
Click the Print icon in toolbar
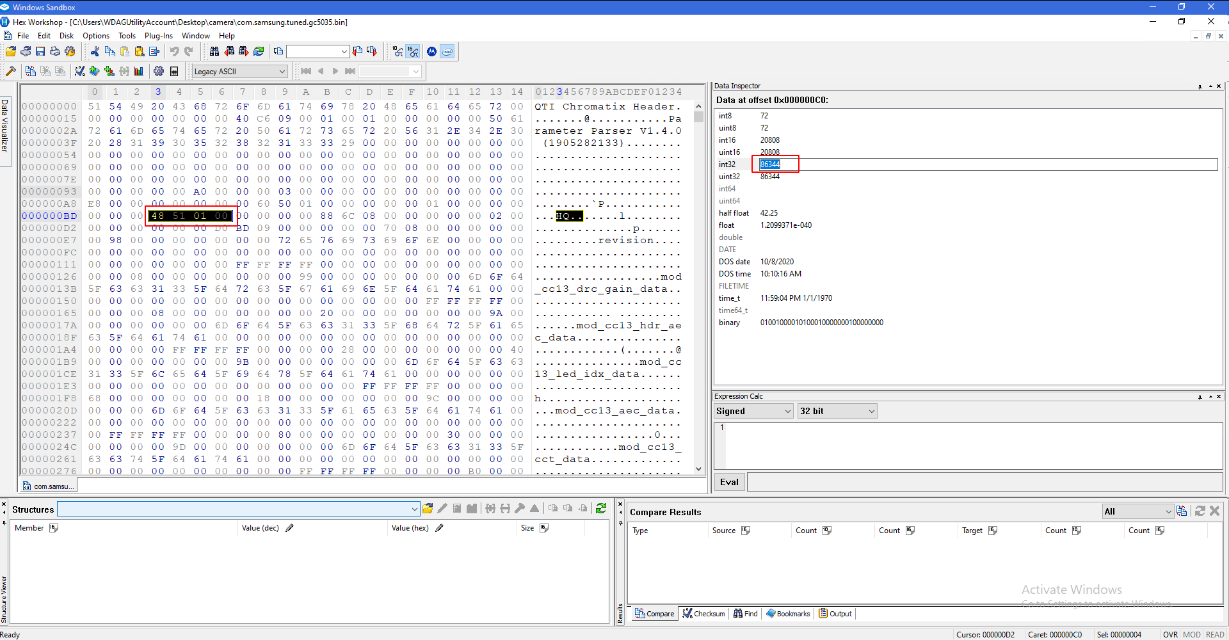55,52
